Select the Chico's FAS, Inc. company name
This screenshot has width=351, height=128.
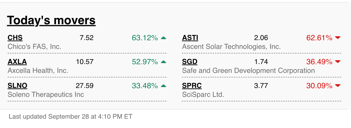pyautogui.click(x=34, y=46)
